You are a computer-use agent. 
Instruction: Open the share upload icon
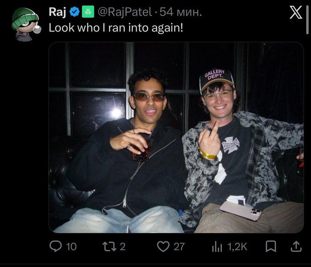click(296, 246)
